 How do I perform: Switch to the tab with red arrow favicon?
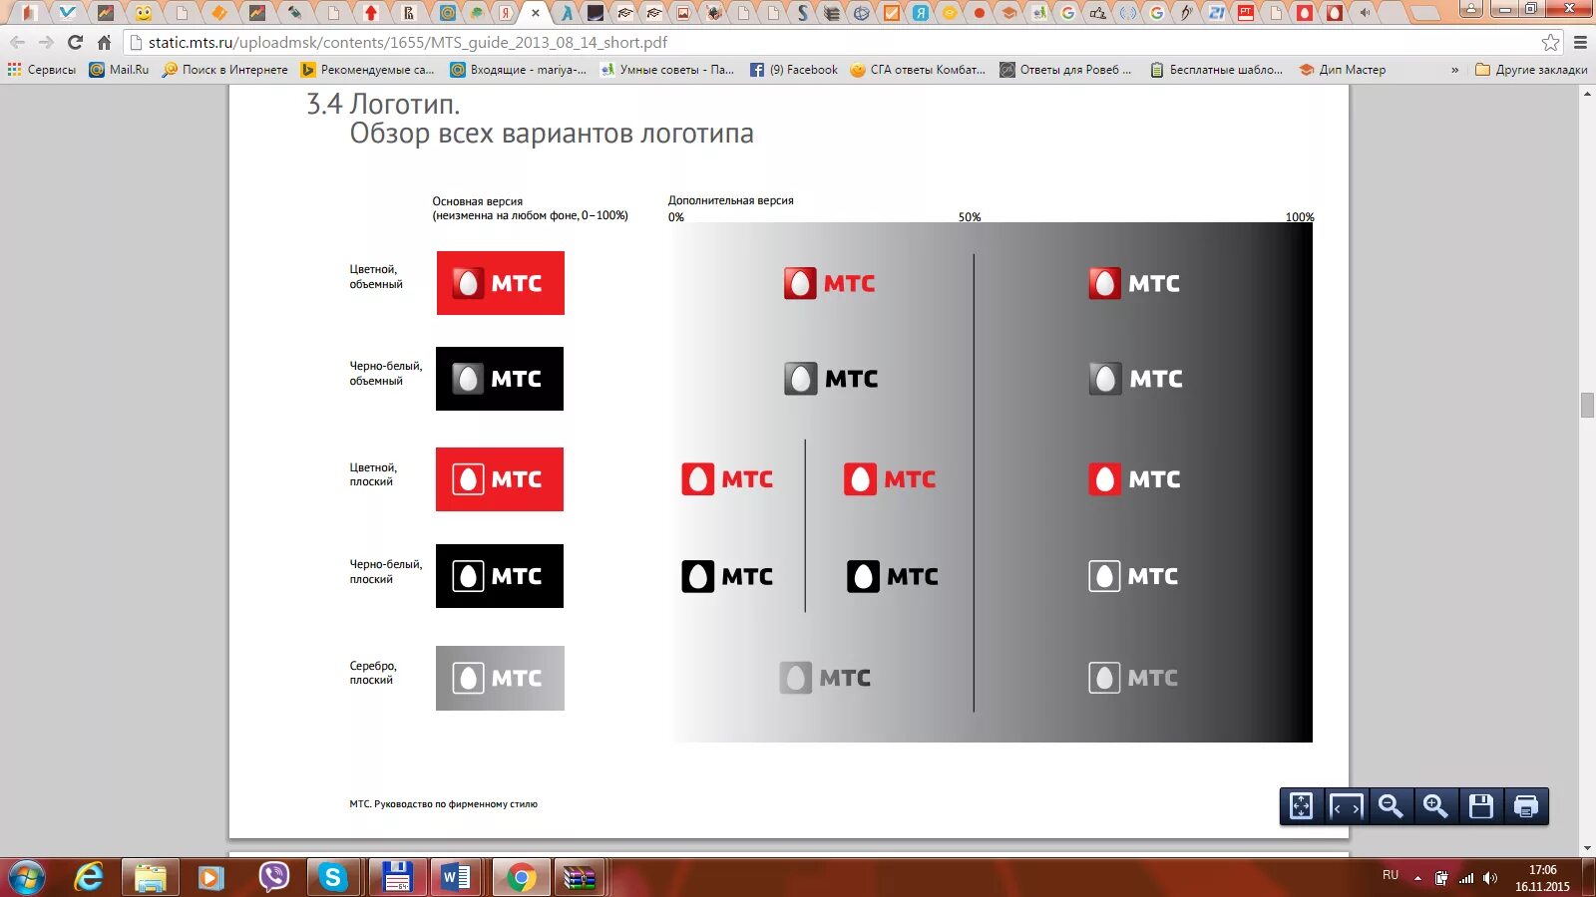(371, 13)
